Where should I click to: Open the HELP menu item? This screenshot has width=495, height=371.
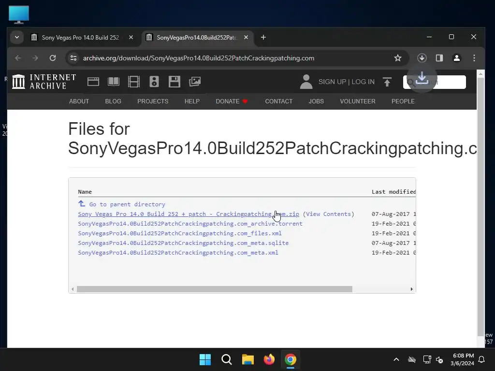192,101
